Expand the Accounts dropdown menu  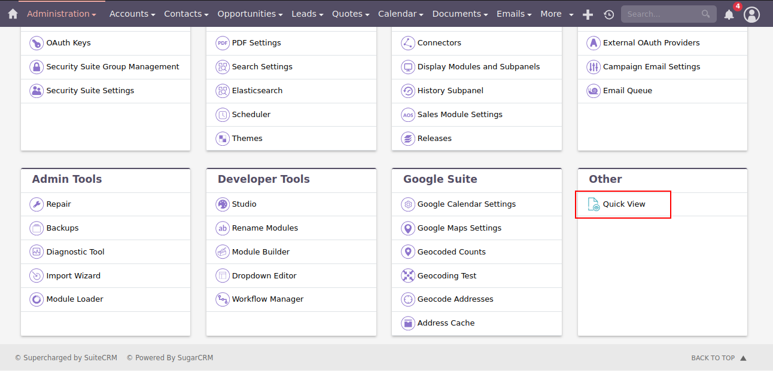pos(132,14)
